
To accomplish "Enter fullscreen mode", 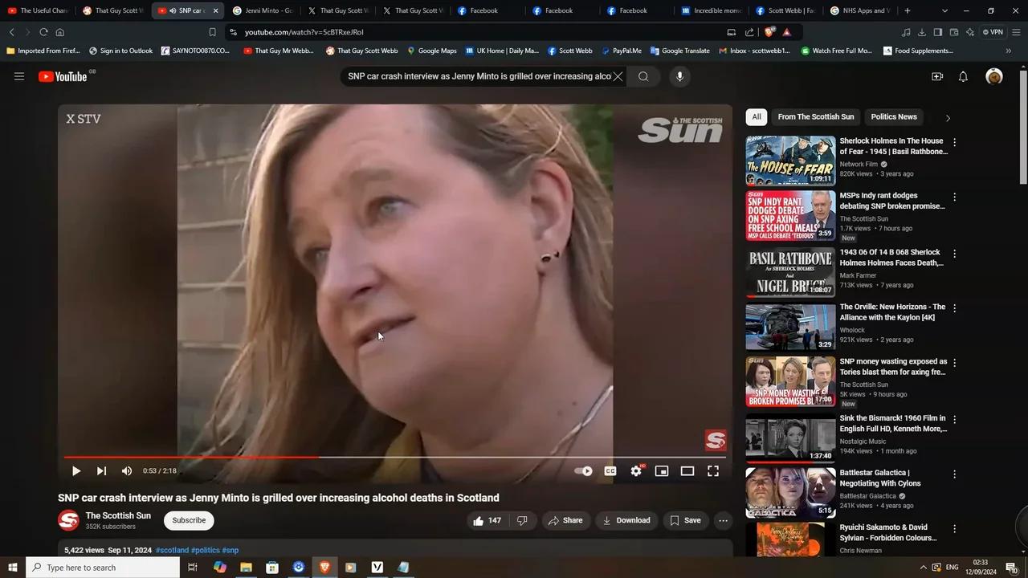I will pyautogui.click(x=712, y=471).
